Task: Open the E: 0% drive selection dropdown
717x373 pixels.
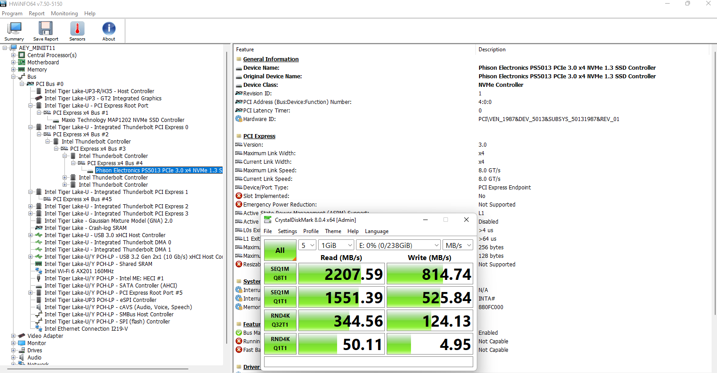Action: pos(398,245)
